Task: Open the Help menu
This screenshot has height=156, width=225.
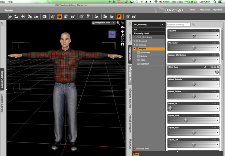Action: (10, 2)
